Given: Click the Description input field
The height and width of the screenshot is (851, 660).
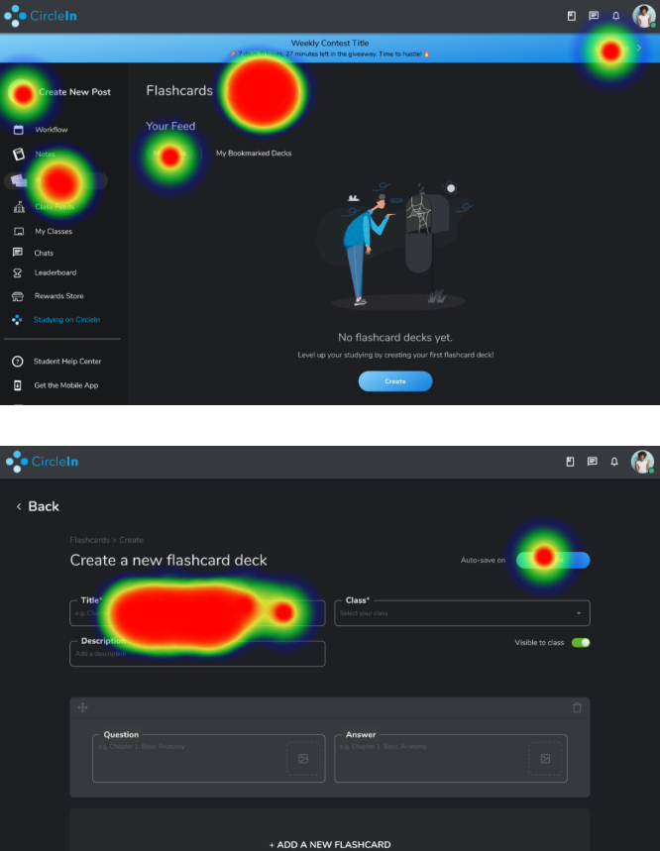Looking at the screenshot, I should (x=197, y=654).
